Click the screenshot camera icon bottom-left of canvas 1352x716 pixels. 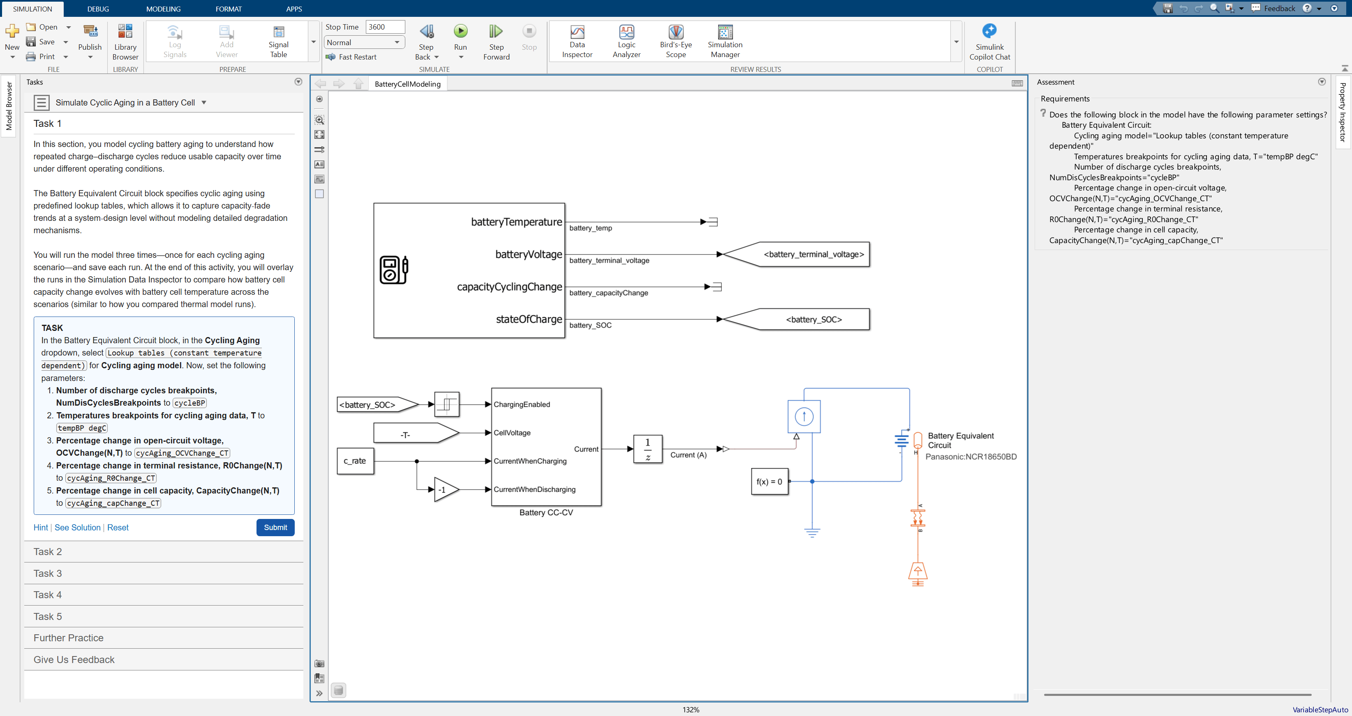tap(319, 663)
